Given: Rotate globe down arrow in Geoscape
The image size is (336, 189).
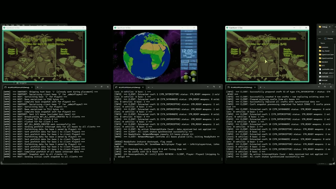Looking at the screenshot, I should (186, 81).
